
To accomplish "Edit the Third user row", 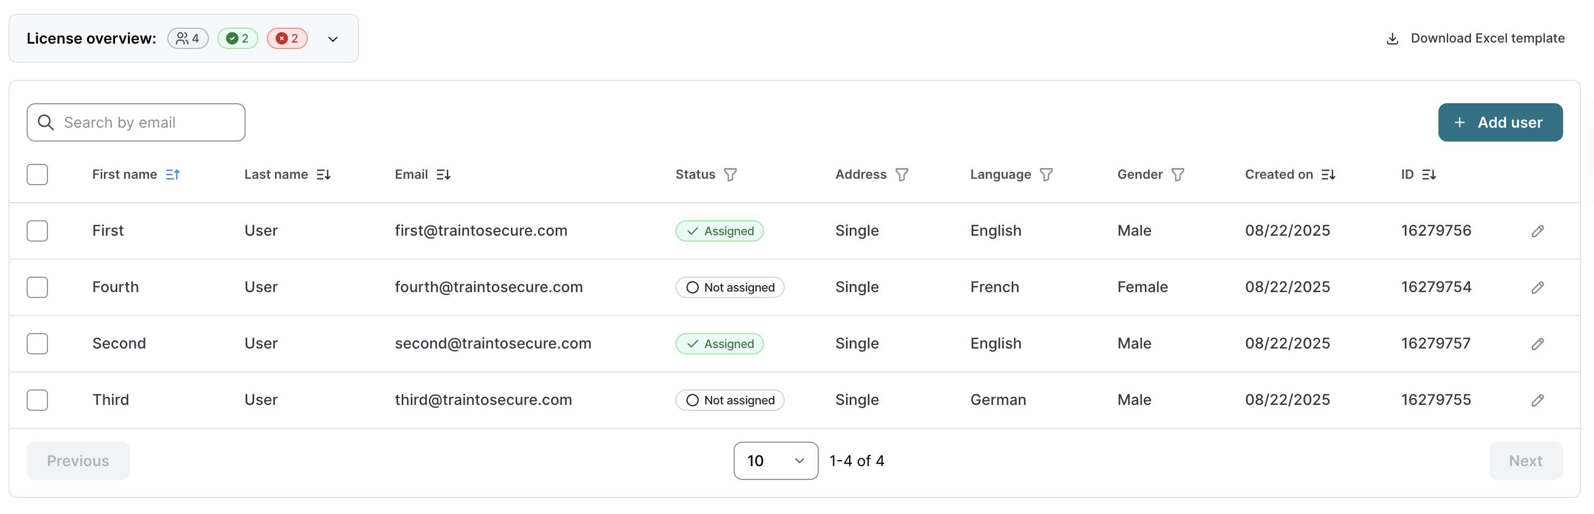I will point(1537,400).
